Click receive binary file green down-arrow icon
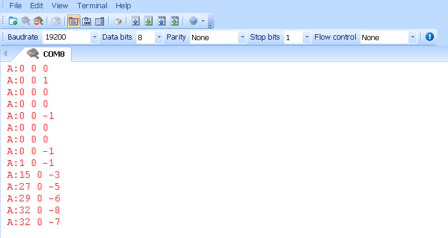The height and width of the screenshot is (238, 448). point(174,21)
